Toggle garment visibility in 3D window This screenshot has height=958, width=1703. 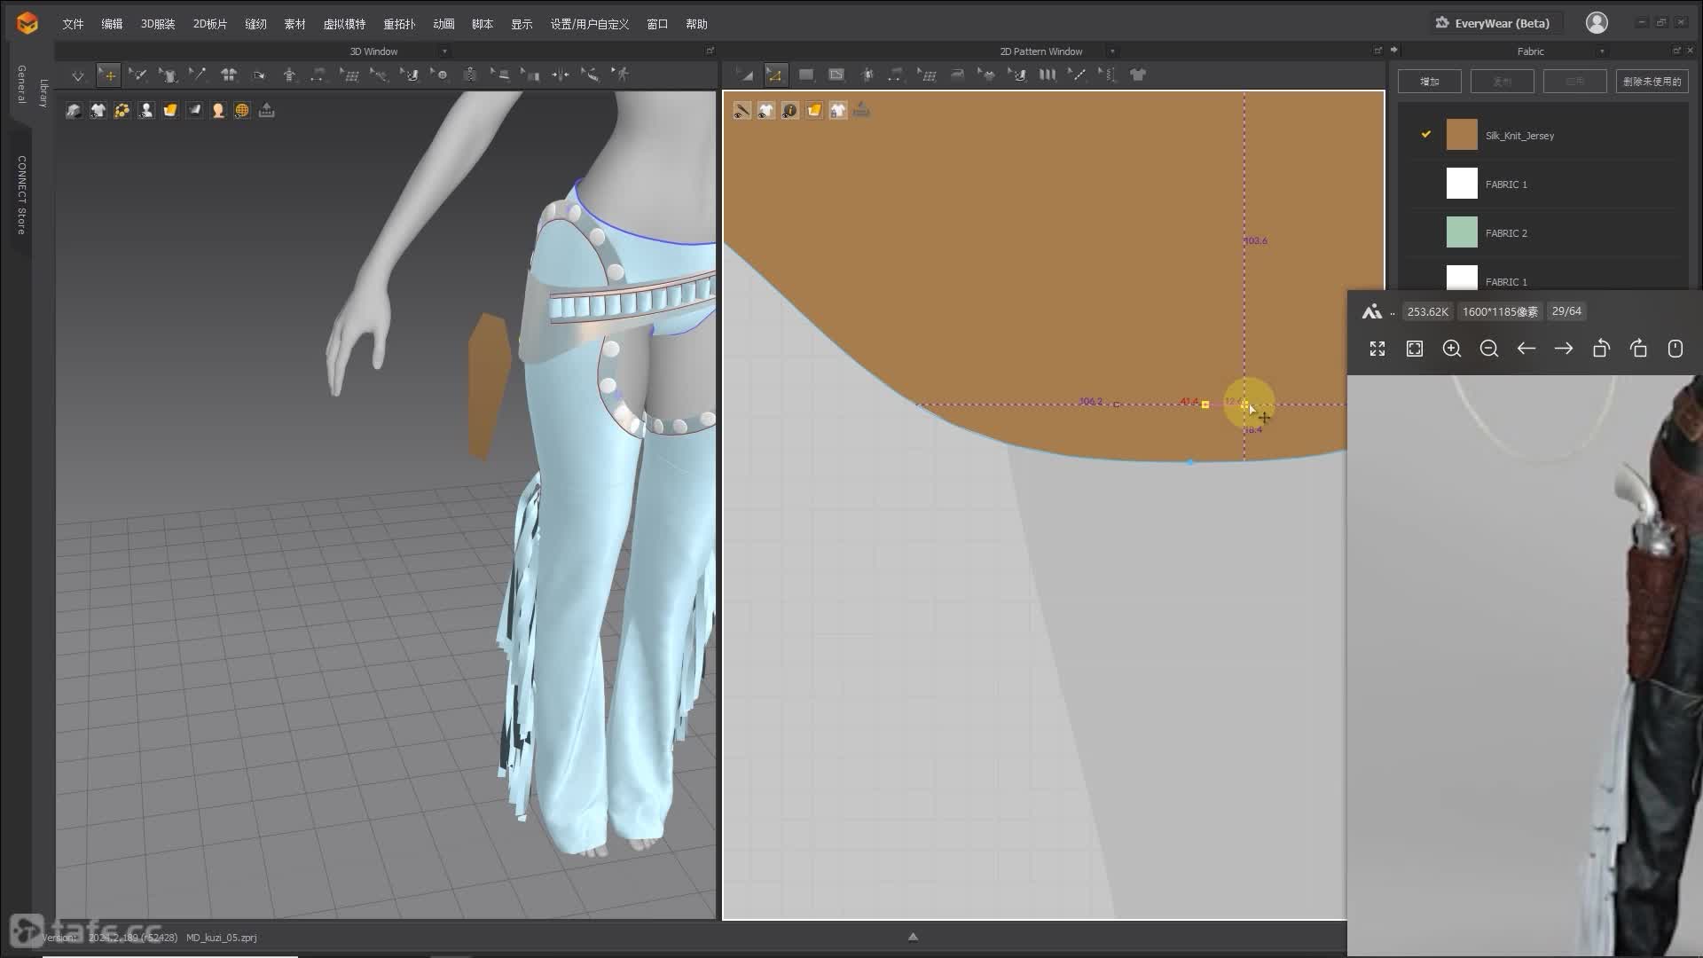tap(98, 110)
